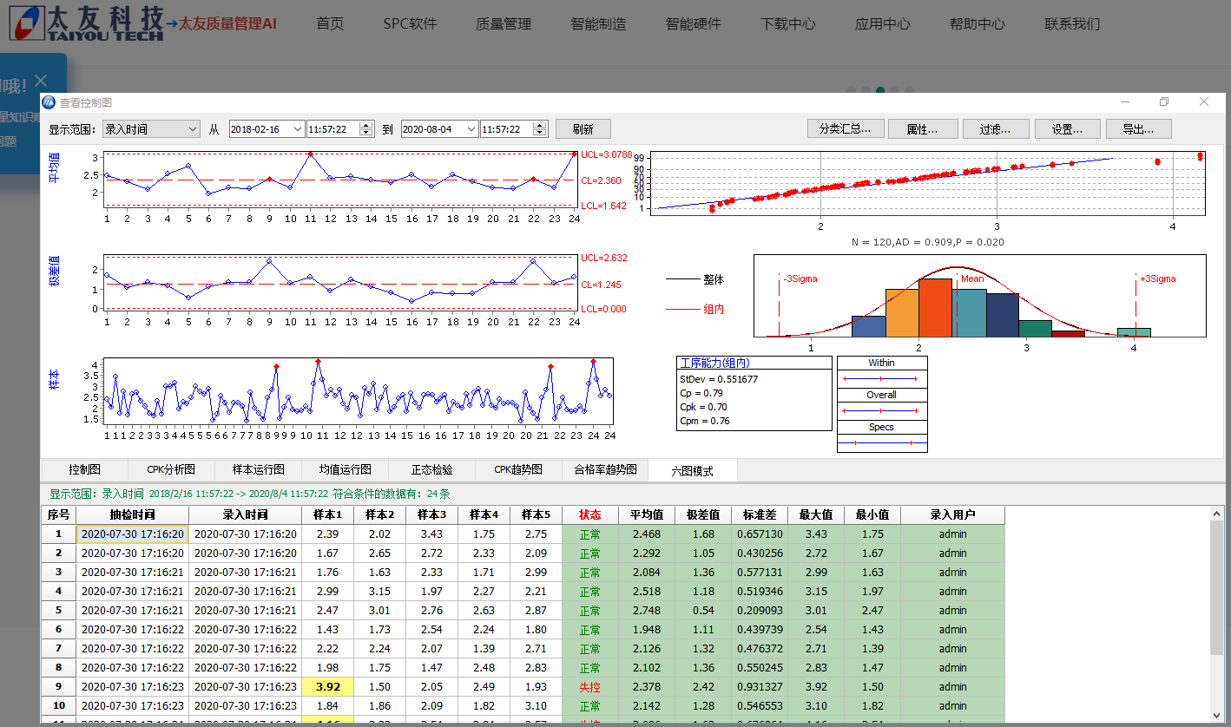Click the UCL=3.0788 label
The width and height of the screenshot is (1231, 727).
click(x=607, y=154)
